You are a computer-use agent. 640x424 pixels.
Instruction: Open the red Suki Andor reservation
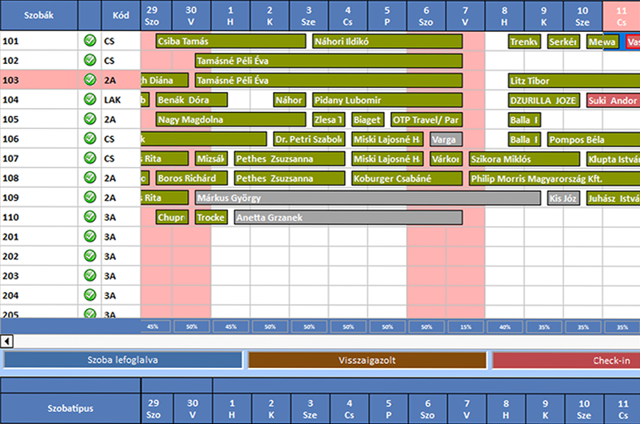point(612,100)
